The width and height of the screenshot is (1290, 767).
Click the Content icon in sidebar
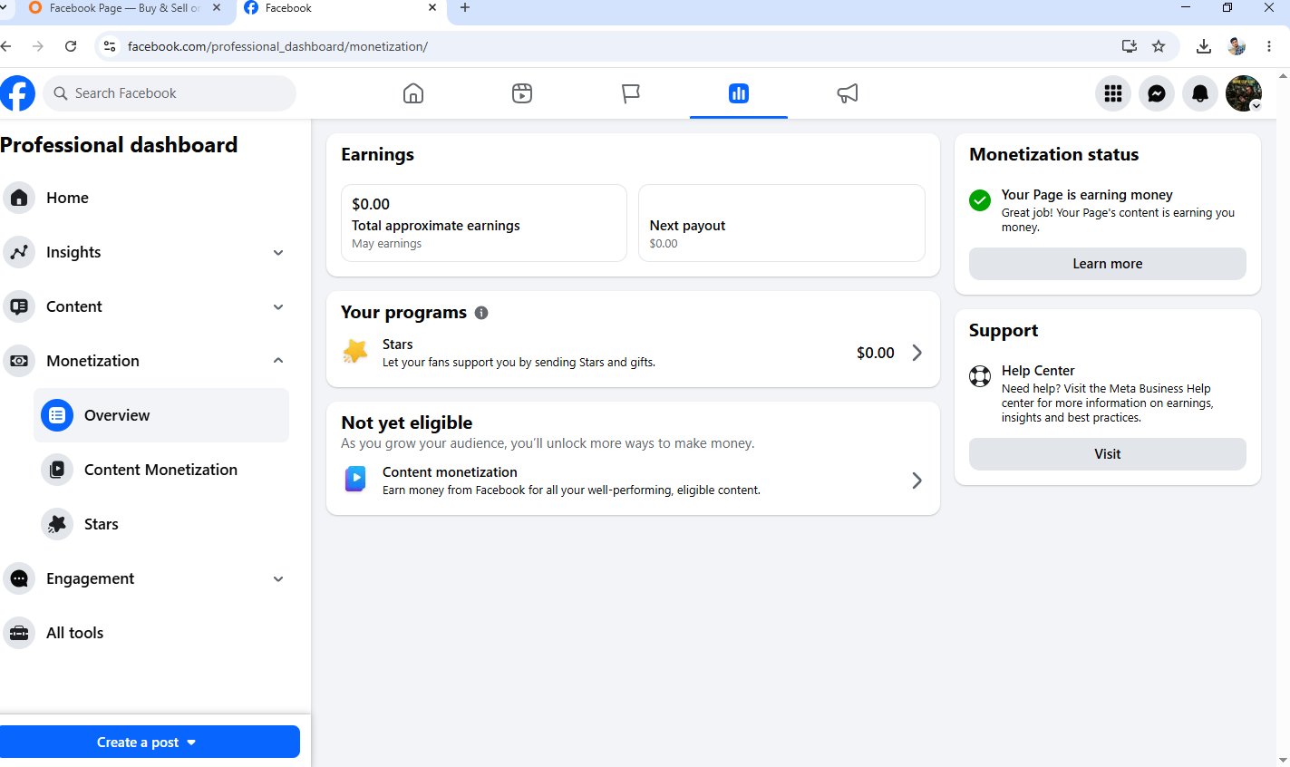(19, 306)
